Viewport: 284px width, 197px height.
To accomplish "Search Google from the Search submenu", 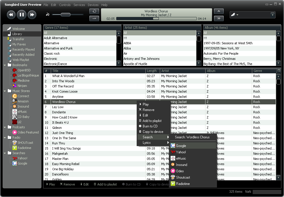I will click(x=193, y=146).
